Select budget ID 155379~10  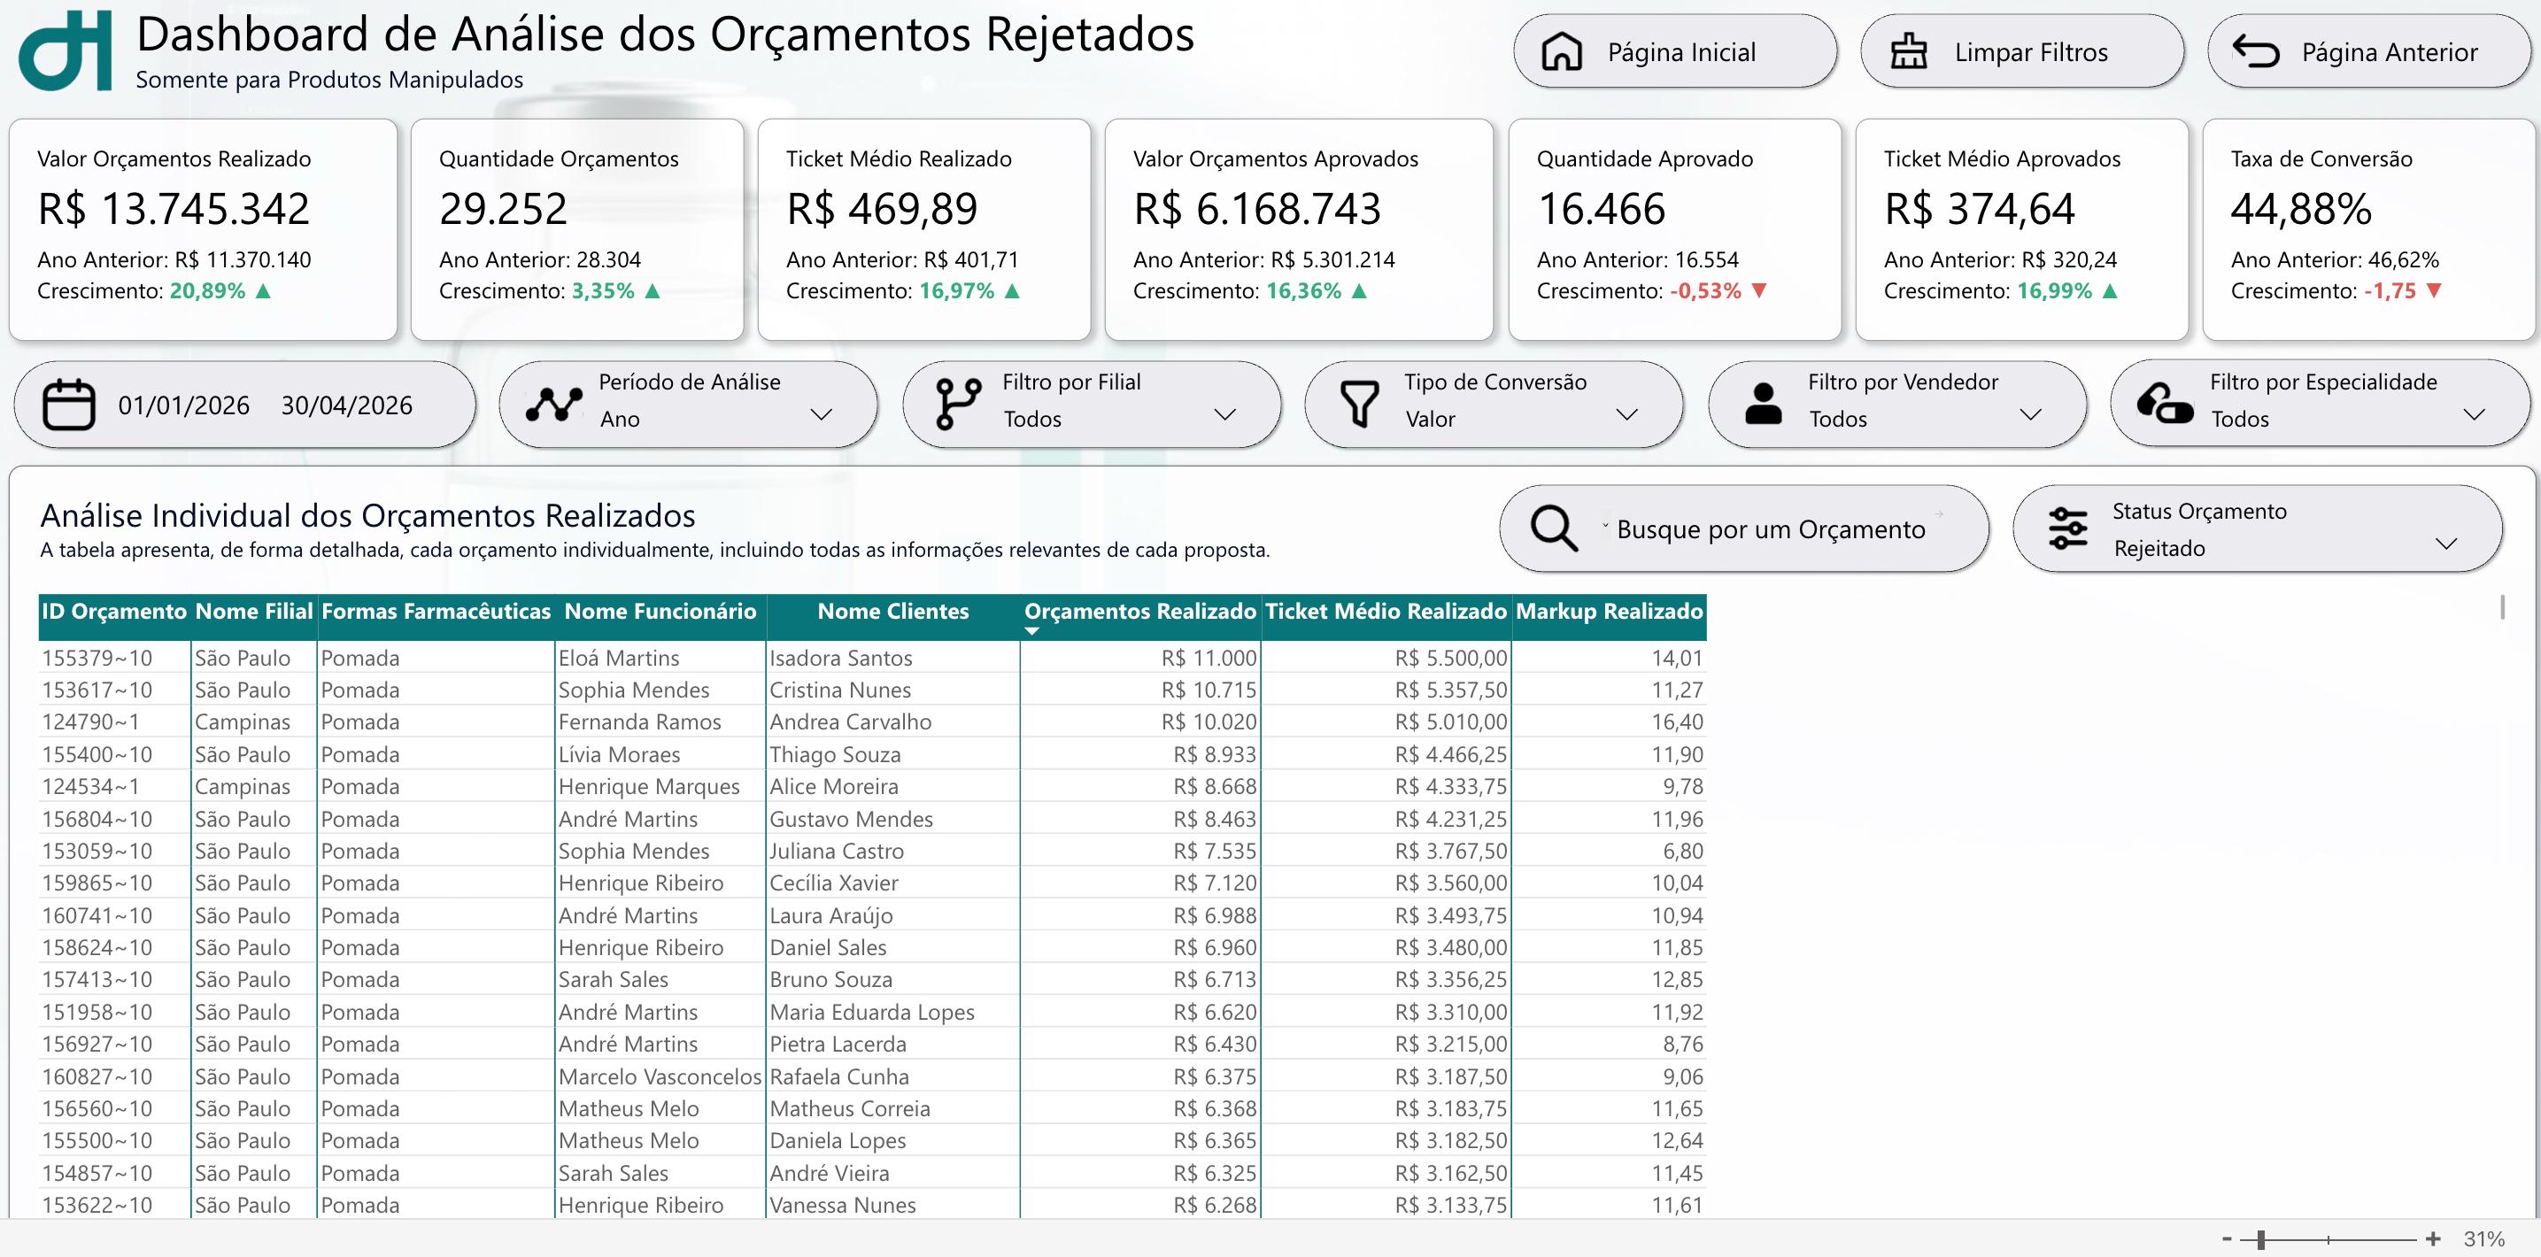click(x=97, y=658)
